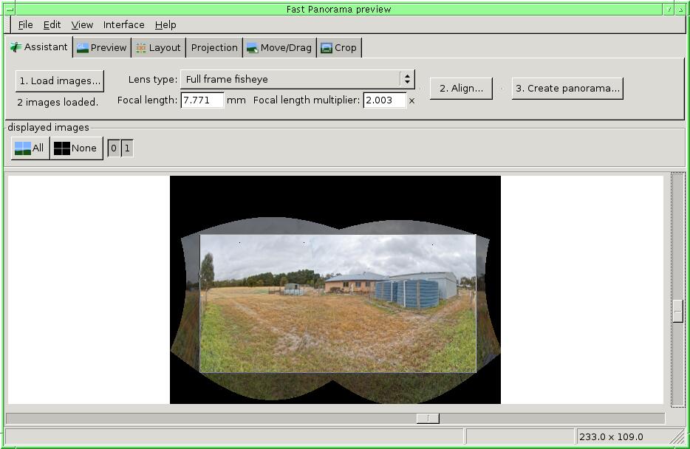Click the Load images button
The width and height of the screenshot is (690, 449).
pos(59,80)
